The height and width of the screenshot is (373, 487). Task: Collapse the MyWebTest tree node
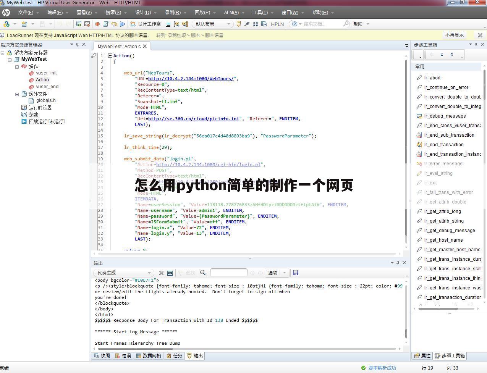pos(10,60)
